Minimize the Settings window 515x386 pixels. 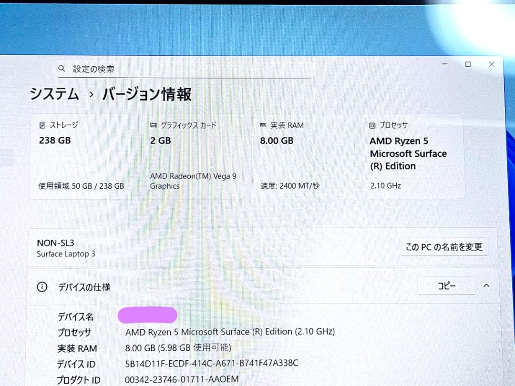pos(445,64)
